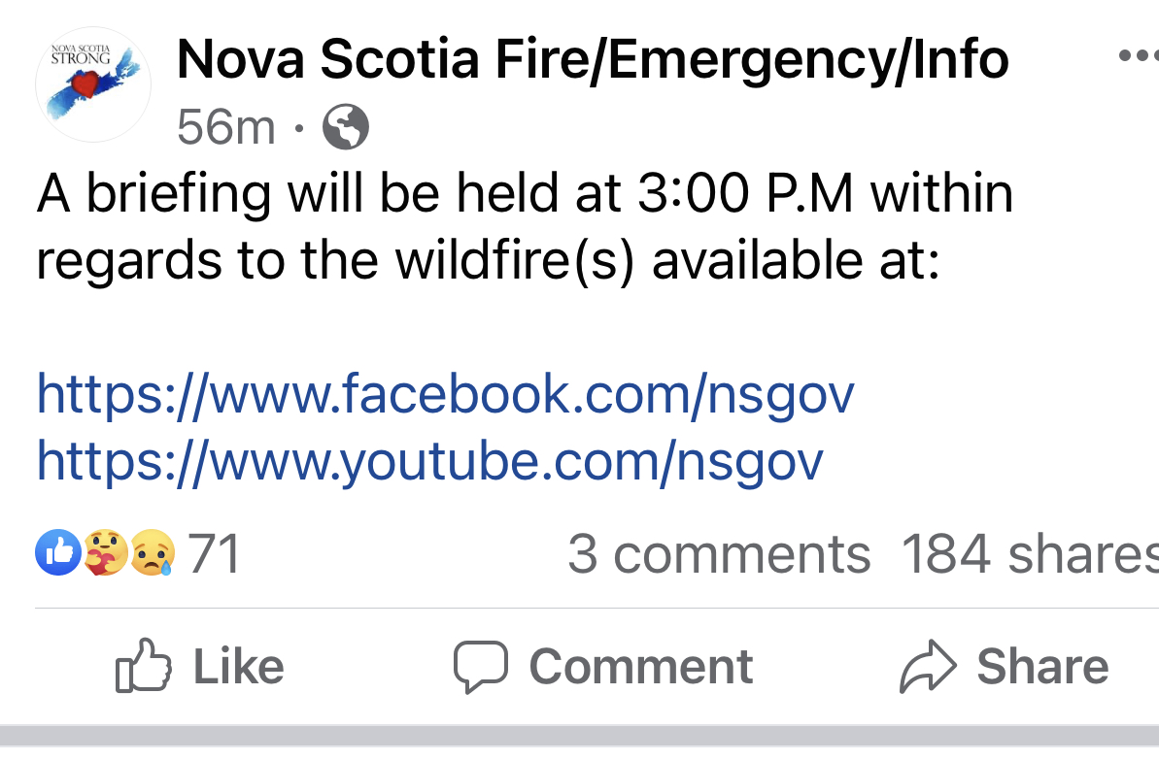Open the post options three-dot menu
This screenshot has width=1159, height=760.
coord(1137,57)
